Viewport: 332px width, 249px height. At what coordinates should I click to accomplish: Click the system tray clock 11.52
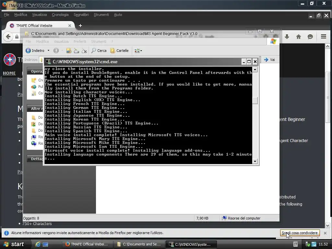(x=323, y=244)
